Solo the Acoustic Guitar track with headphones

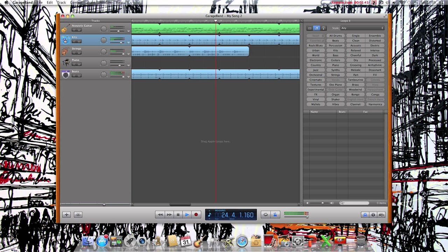pos(79,30)
